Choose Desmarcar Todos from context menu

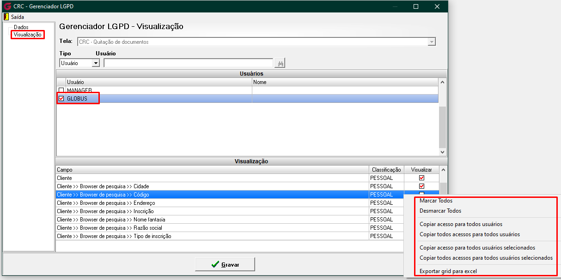tap(440, 211)
